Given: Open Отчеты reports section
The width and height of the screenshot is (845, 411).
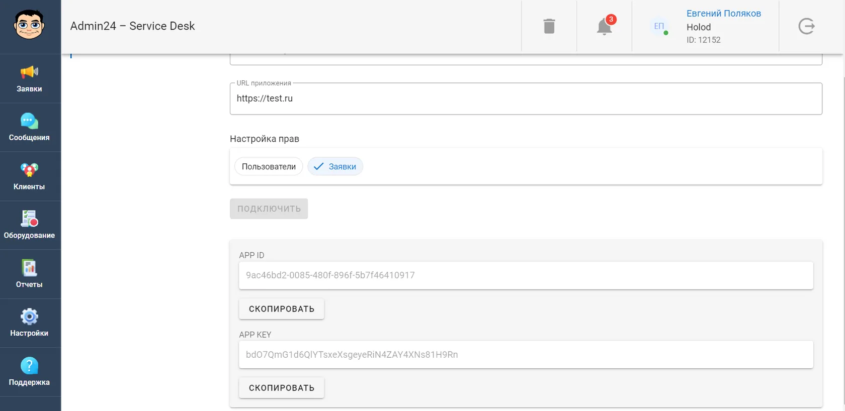Looking at the screenshot, I should pos(29,274).
